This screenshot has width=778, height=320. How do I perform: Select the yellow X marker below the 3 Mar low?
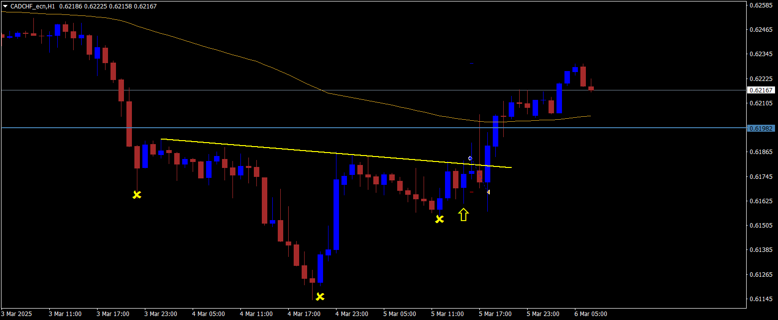click(137, 195)
